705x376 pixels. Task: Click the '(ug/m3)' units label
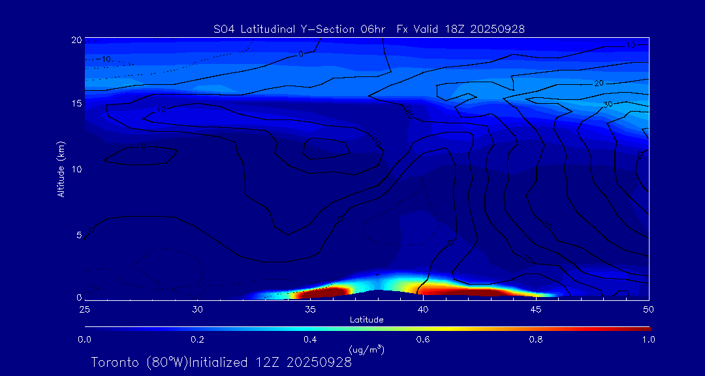366,349
